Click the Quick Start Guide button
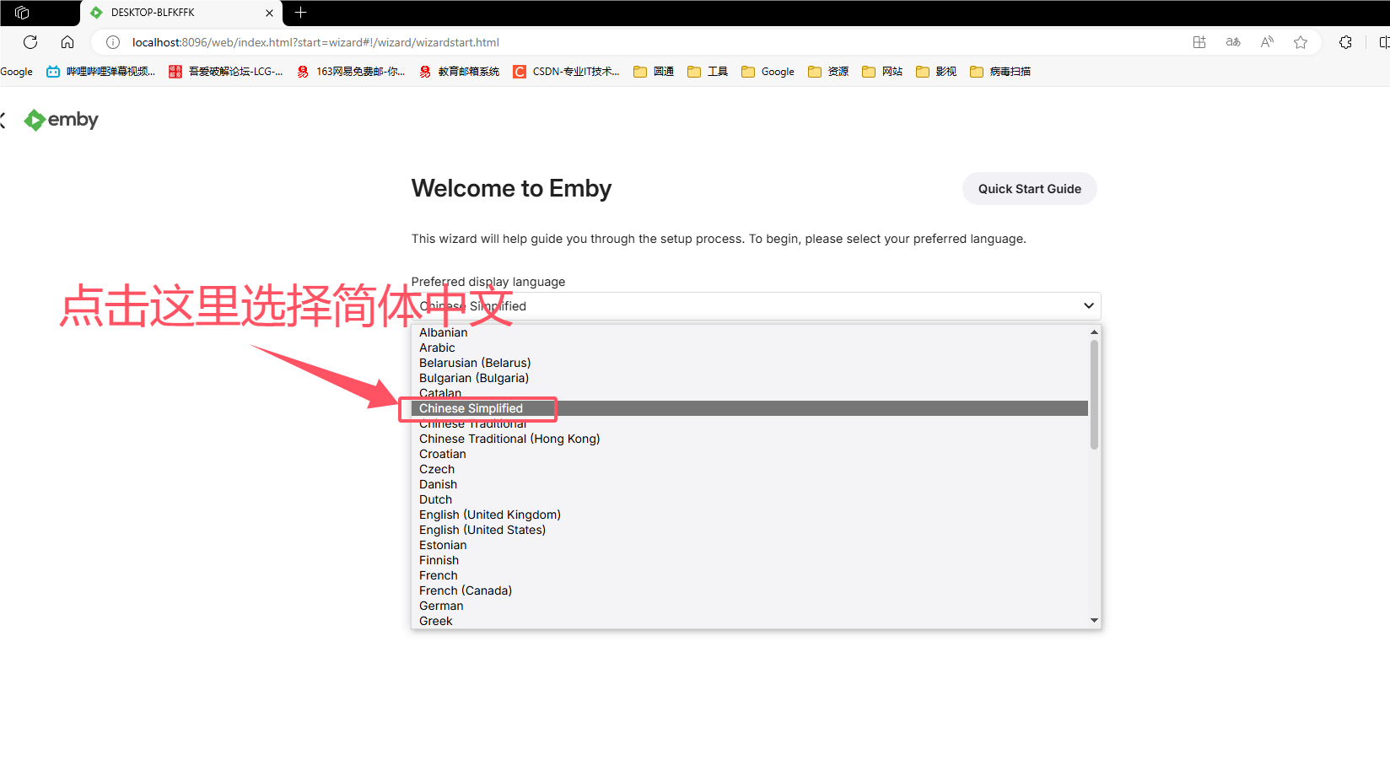Screen dimensions: 1390x771 pyautogui.click(x=1029, y=189)
